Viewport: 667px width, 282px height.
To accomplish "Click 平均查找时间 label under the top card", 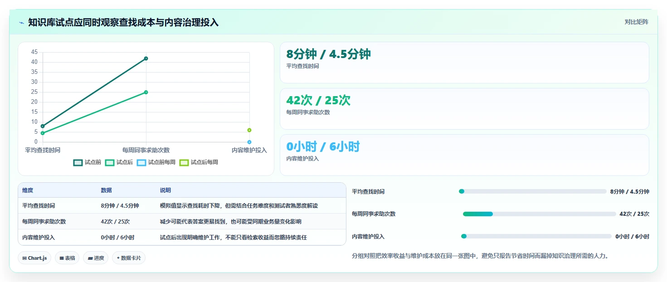I will [x=302, y=66].
